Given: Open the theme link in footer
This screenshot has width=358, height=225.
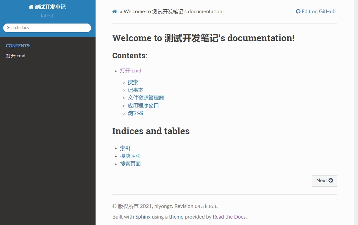Looking at the screenshot, I should point(176,217).
